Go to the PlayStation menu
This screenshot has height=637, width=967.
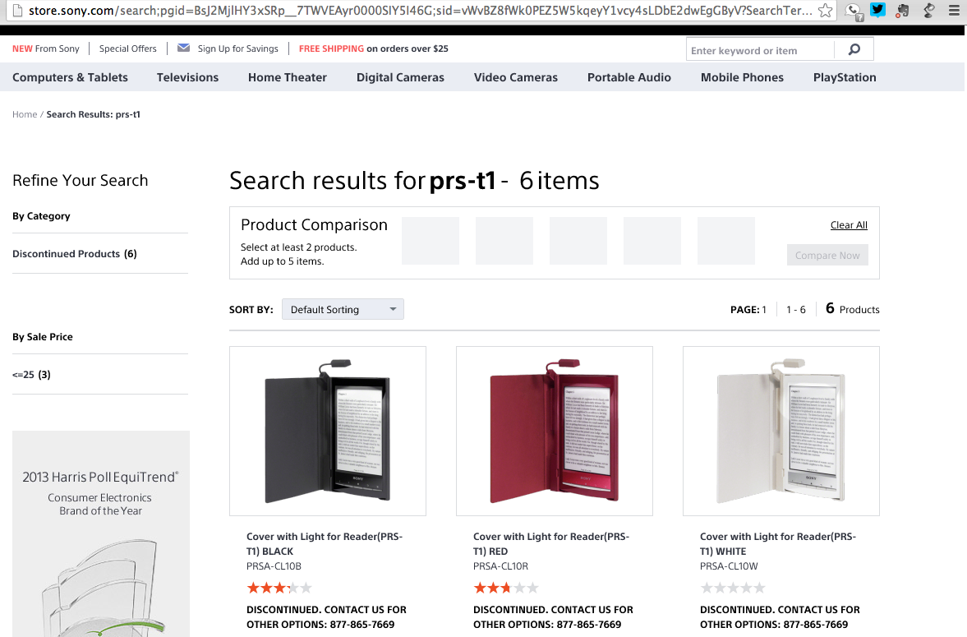tap(845, 77)
